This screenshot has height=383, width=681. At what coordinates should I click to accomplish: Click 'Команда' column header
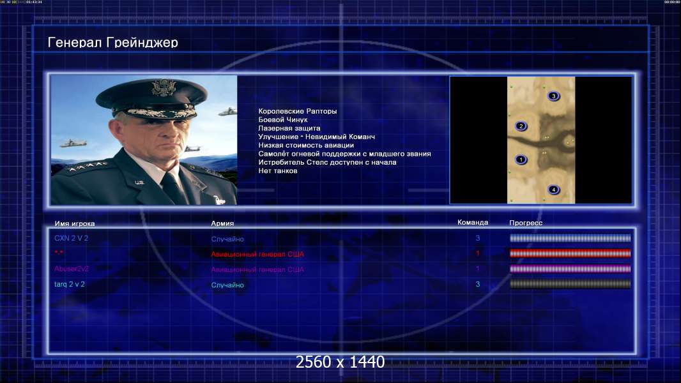coord(473,223)
